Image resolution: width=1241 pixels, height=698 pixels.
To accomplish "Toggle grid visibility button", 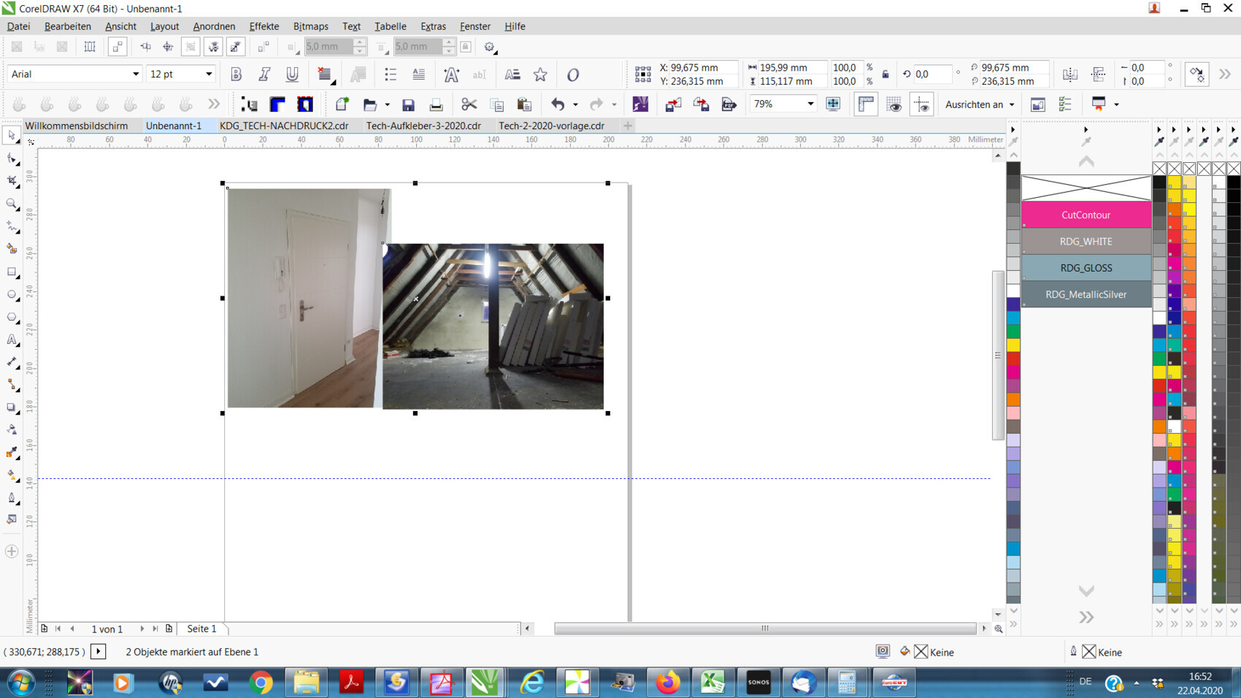I will pos(894,104).
